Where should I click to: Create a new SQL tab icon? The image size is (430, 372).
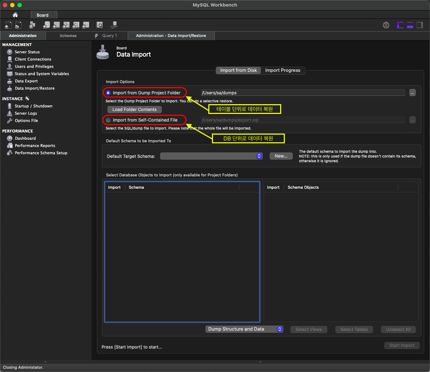(8, 25)
